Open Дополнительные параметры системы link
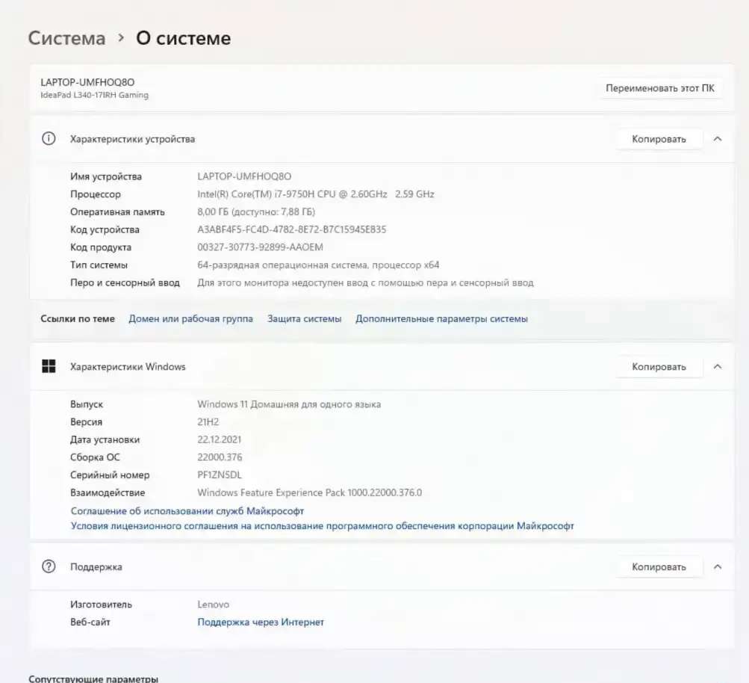749x683 pixels. click(441, 319)
